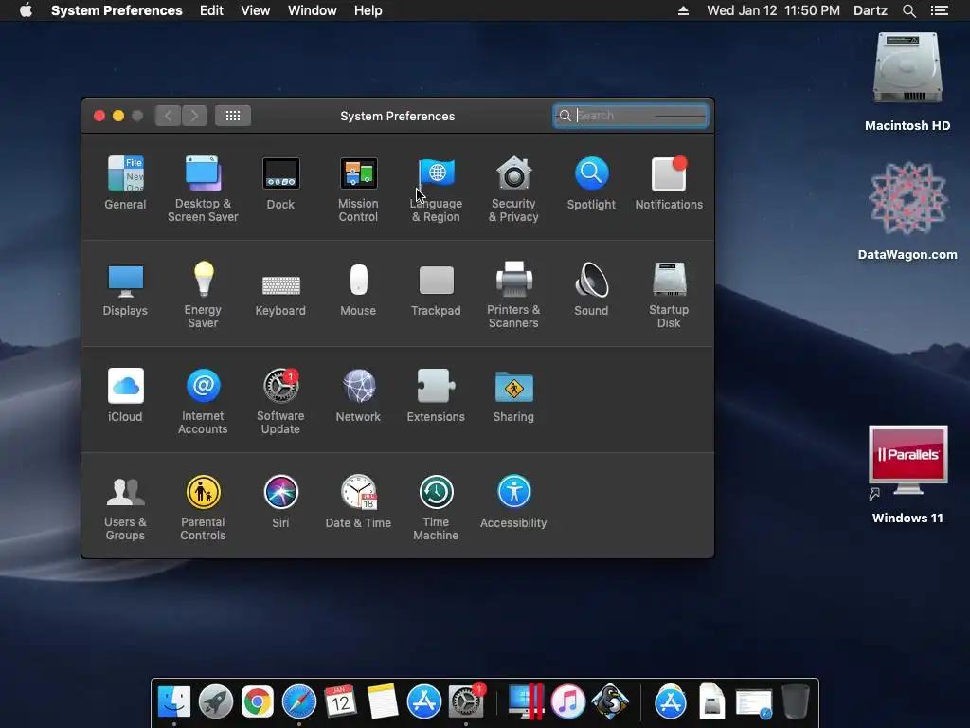Open Spotlight preferences
This screenshot has height=728, width=970.
pos(591,182)
